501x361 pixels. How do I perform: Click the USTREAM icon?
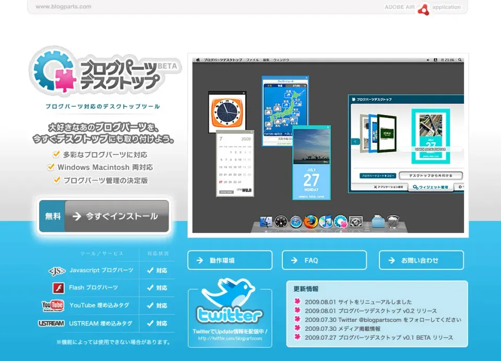52,323
